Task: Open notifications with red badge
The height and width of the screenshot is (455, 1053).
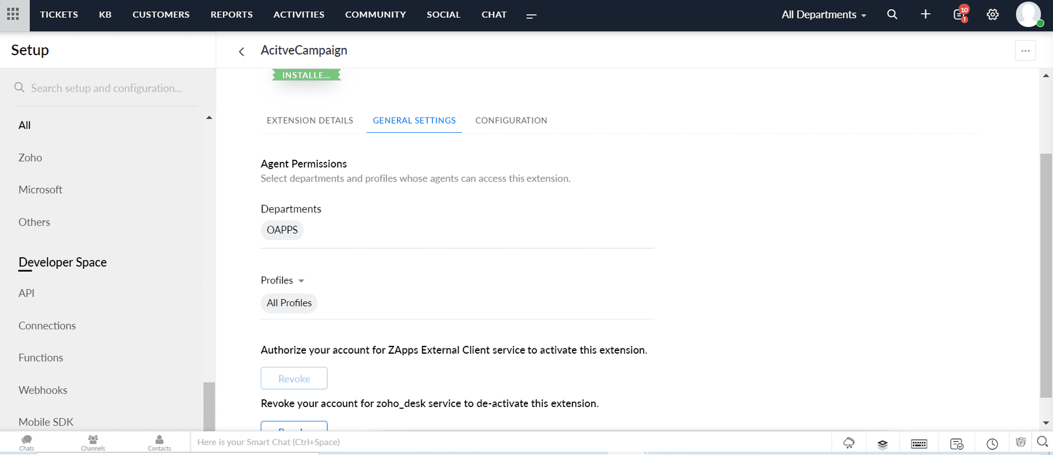Action: (961, 14)
